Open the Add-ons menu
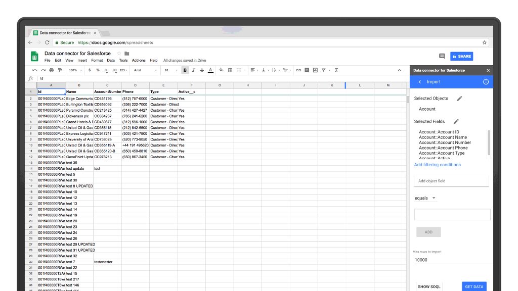This screenshot has height=291, width=518. coord(138,60)
